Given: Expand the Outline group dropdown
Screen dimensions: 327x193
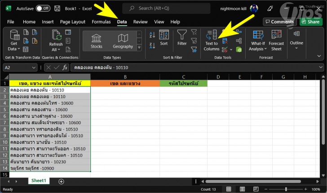Looking at the screenshot, I should pyautogui.click(x=296, y=40).
